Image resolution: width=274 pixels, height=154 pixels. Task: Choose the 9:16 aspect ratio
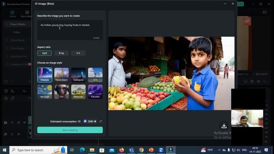pyautogui.click(x=61, y=53)
